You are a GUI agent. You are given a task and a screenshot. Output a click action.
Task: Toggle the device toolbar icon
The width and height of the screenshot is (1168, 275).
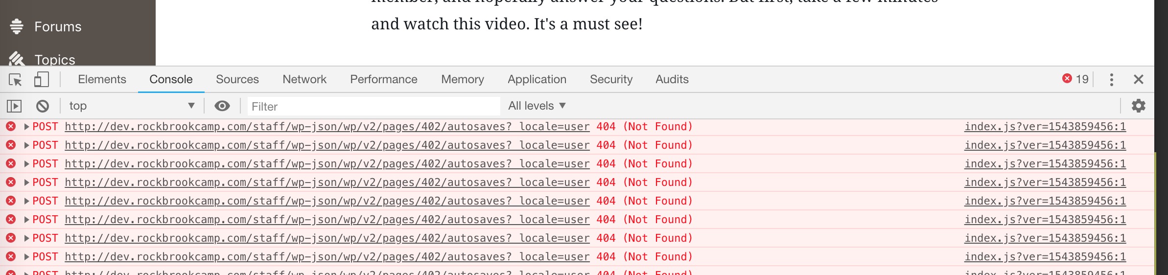point(42,79)
